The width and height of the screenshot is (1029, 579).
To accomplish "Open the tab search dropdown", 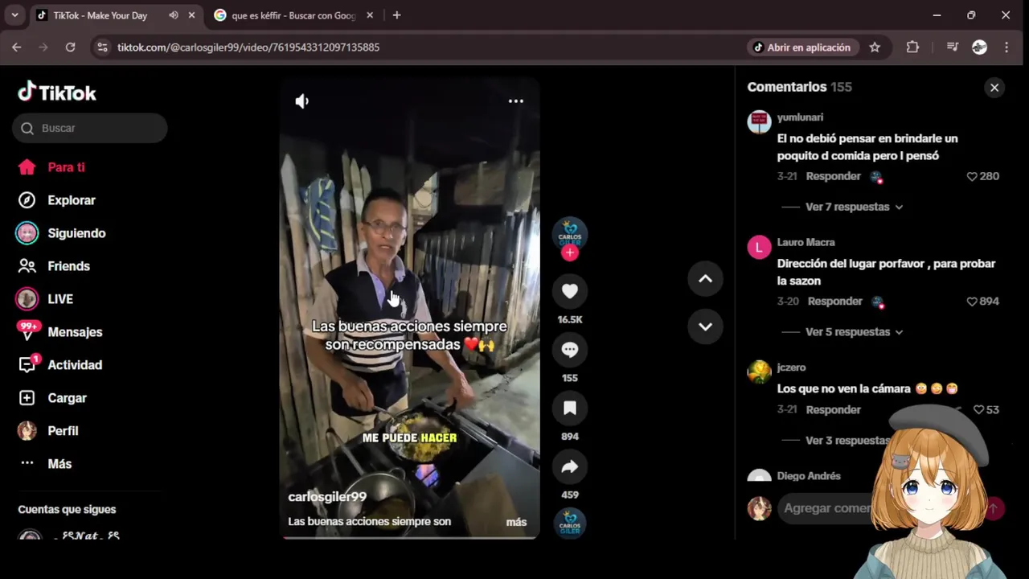I will pos(14,15).
